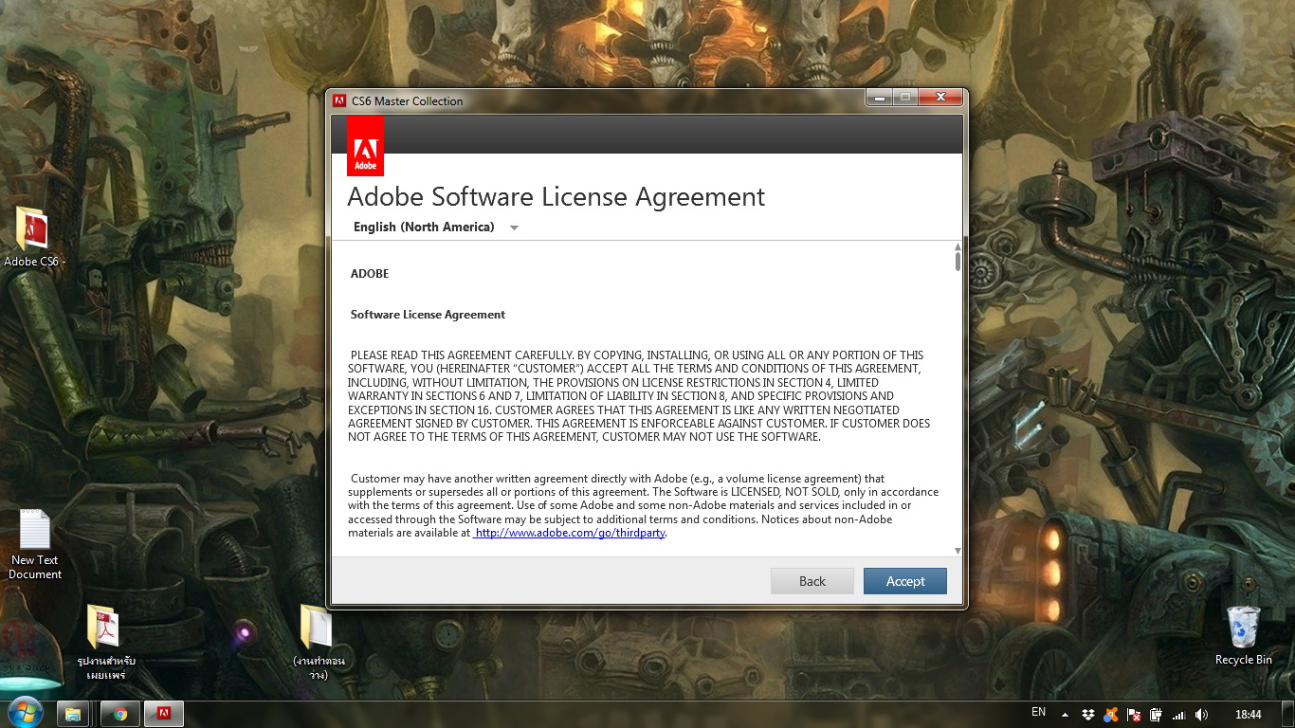Open the Windows Start menu

point(26,712)
